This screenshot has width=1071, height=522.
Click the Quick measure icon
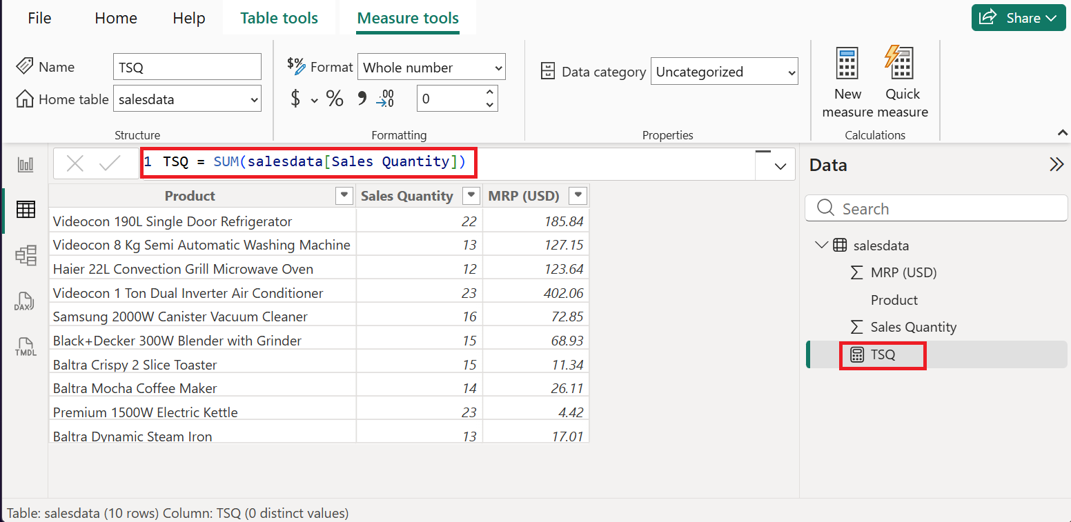pyautogui.click(x=902, y=81)
